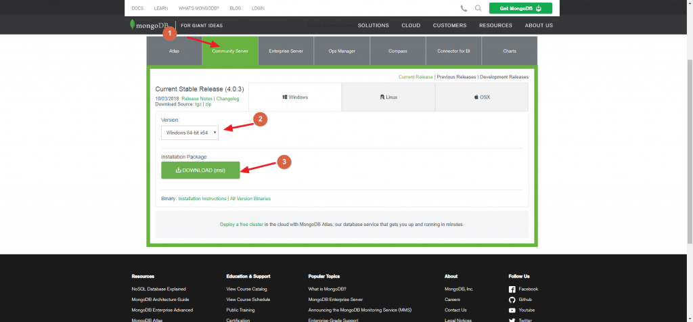This screenshot has height=322, width=693.
Task: Open the Version dropdown Windows 64-bit x64
Action: pyautogui.click(x=189, y=133)
